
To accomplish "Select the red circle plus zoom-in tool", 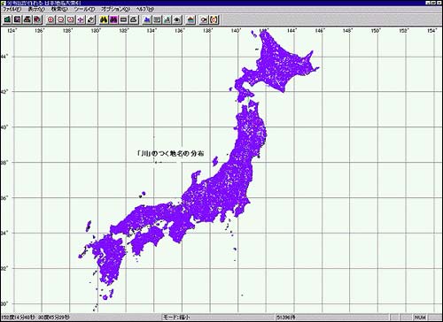I will point(51,19).
